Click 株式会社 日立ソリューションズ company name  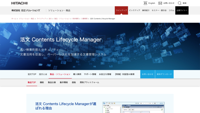pyautogui.click(x=26, y=11)
